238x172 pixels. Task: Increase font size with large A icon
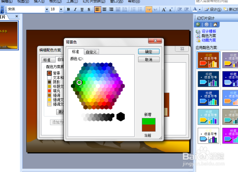(164, 10)
